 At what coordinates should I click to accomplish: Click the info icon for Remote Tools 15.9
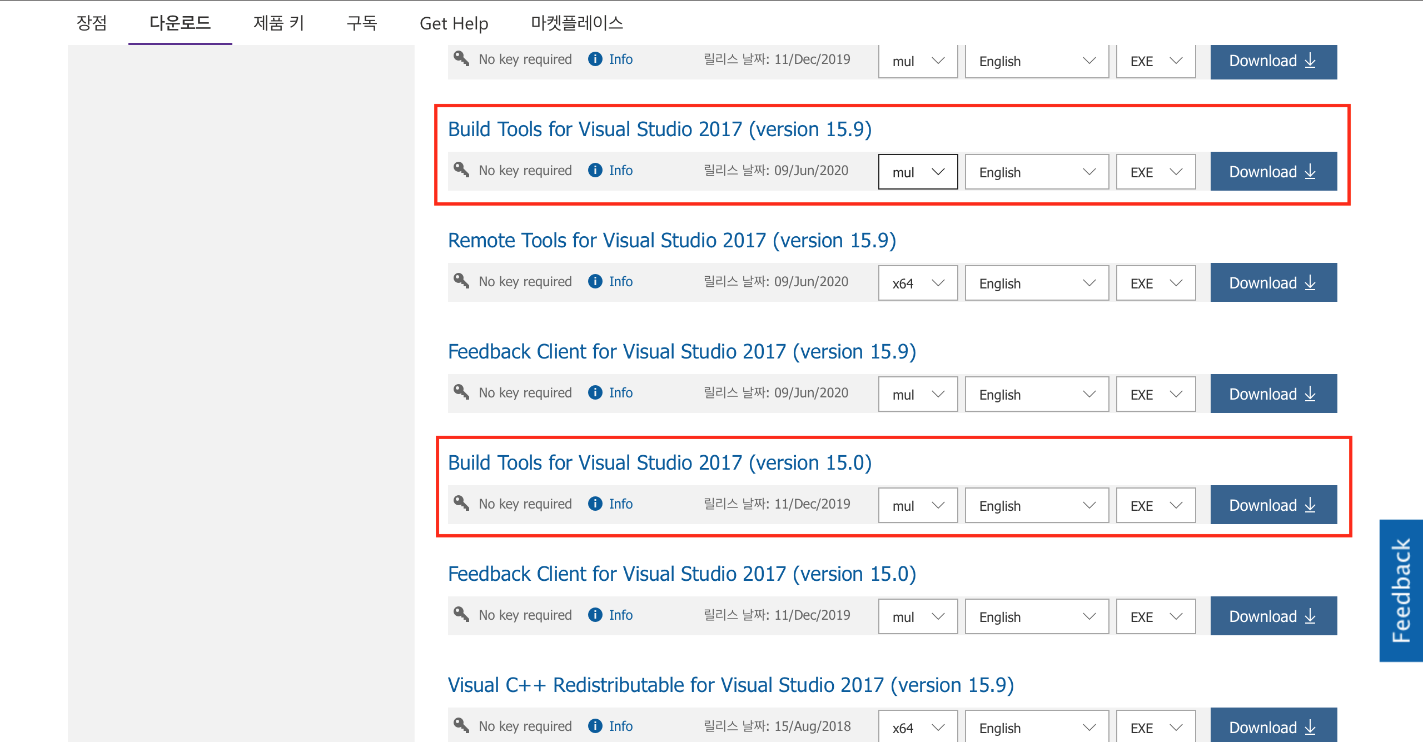coord(595,281)
